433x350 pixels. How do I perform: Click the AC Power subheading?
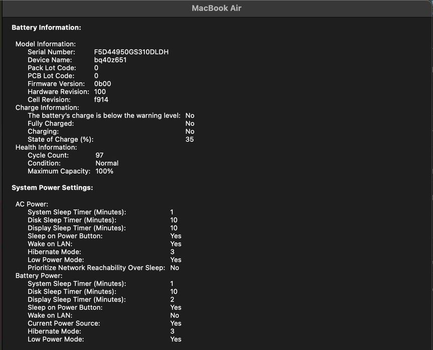(x=32, y=204)
